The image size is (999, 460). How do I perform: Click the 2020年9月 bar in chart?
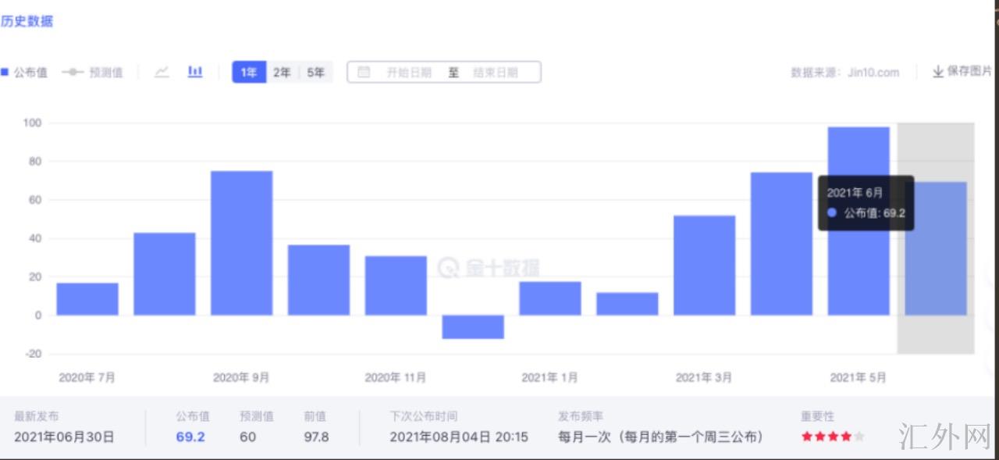pyautogui.click(x=242, y=242)
